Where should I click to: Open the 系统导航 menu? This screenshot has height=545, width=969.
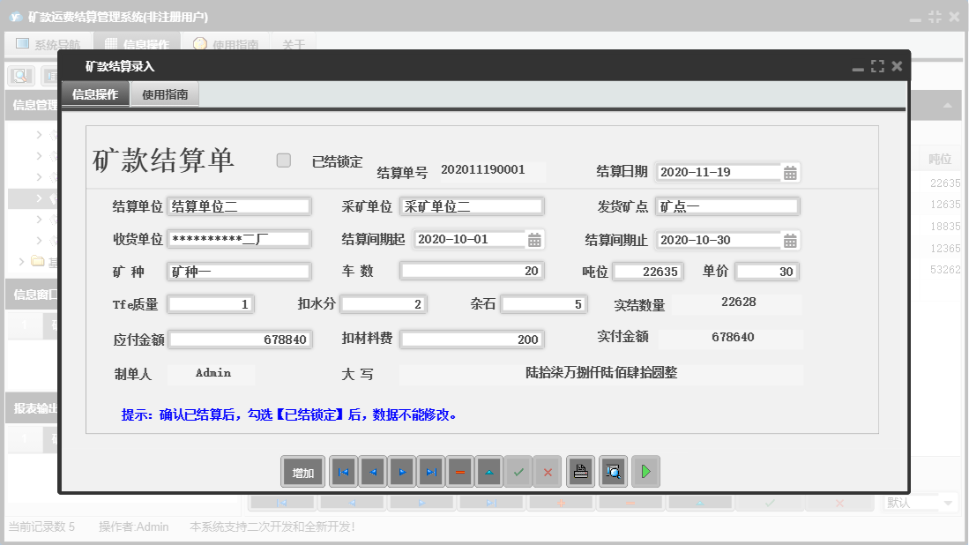click(x=48, y=42)
